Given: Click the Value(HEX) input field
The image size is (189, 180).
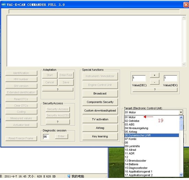Looking at the screenshot, I should coord(170,78).
